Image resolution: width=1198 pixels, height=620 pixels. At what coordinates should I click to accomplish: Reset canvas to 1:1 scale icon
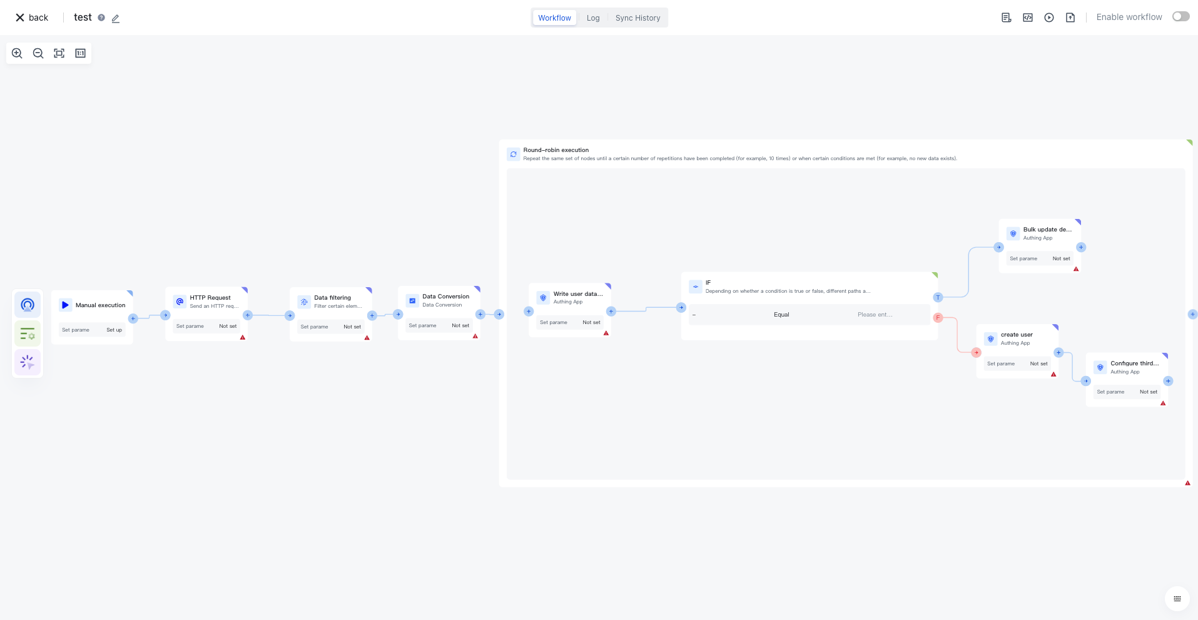click(x=80, y=53)
